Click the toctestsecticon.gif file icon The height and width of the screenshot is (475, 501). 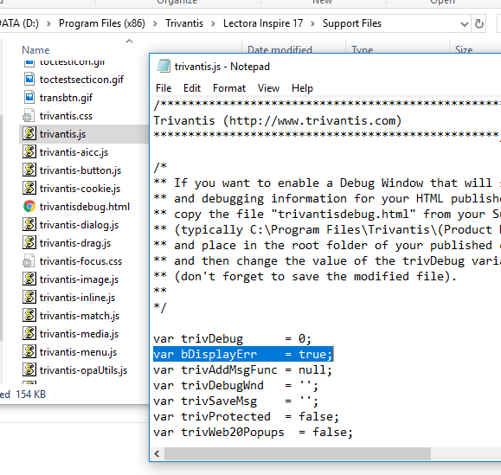pyautogui.click(x=29, y=79)
